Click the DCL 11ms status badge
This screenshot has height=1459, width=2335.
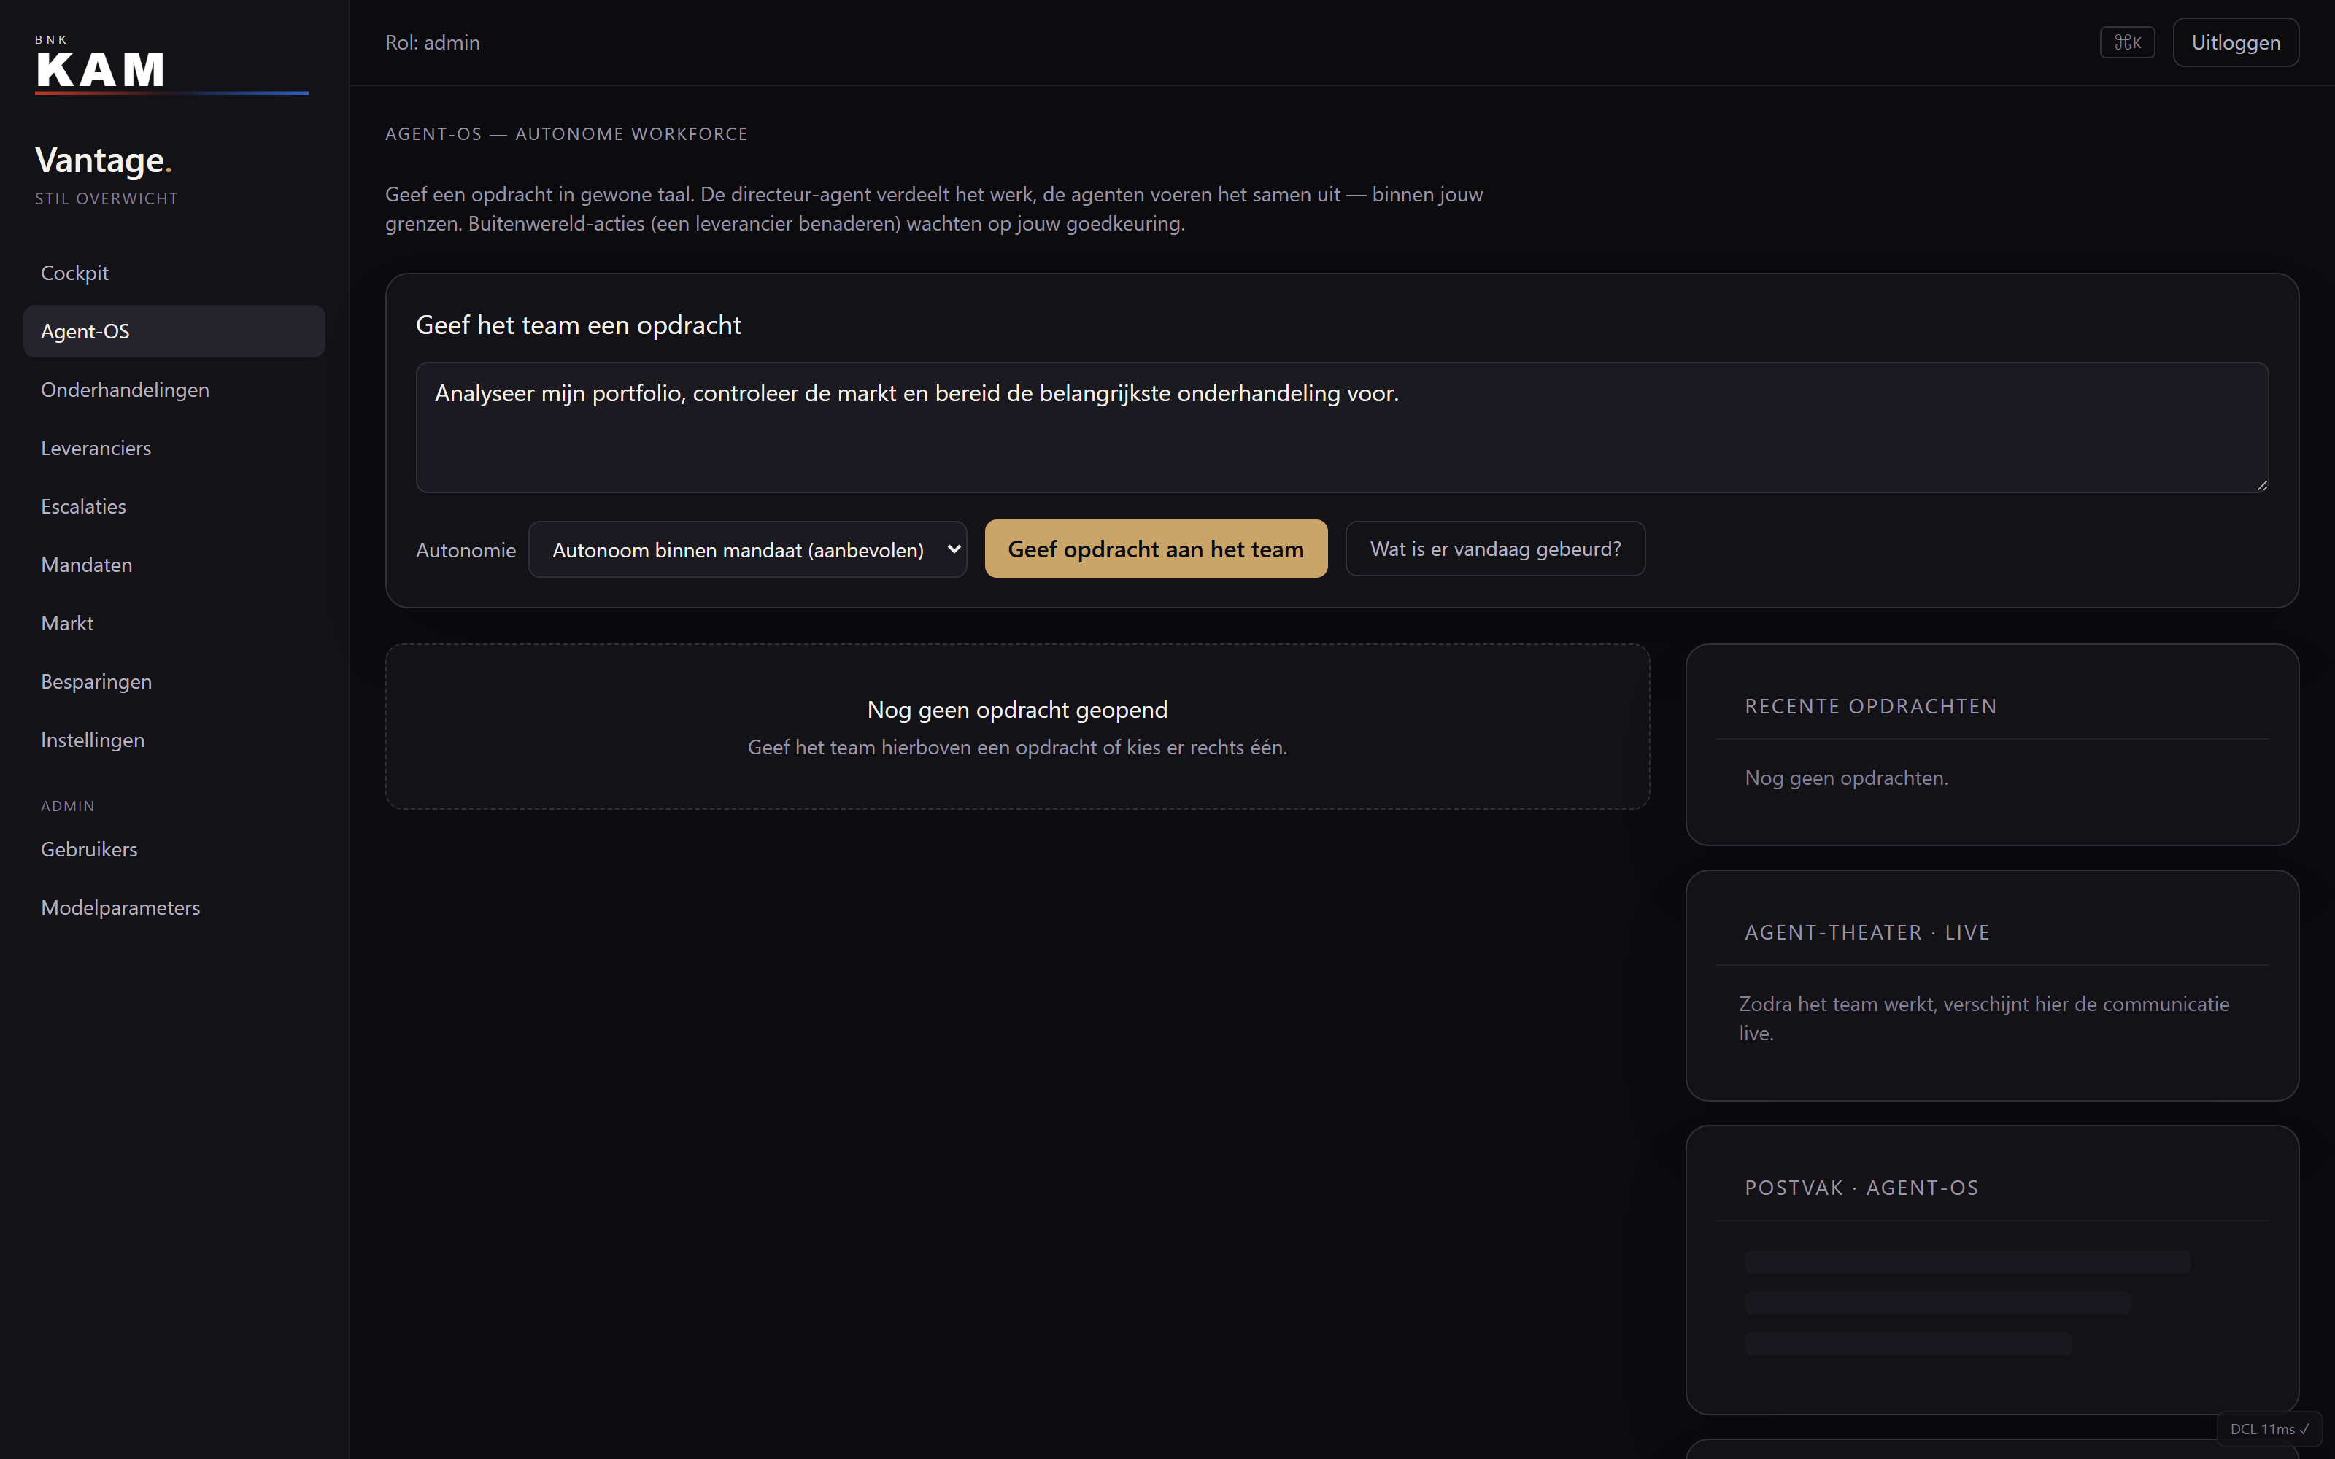[2269, 1429]
